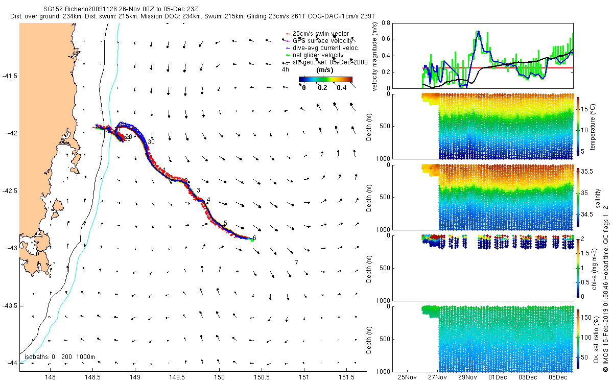
Task: Click the '25cm/s swim vector' legend entry
Action: (x=321, y=34)
